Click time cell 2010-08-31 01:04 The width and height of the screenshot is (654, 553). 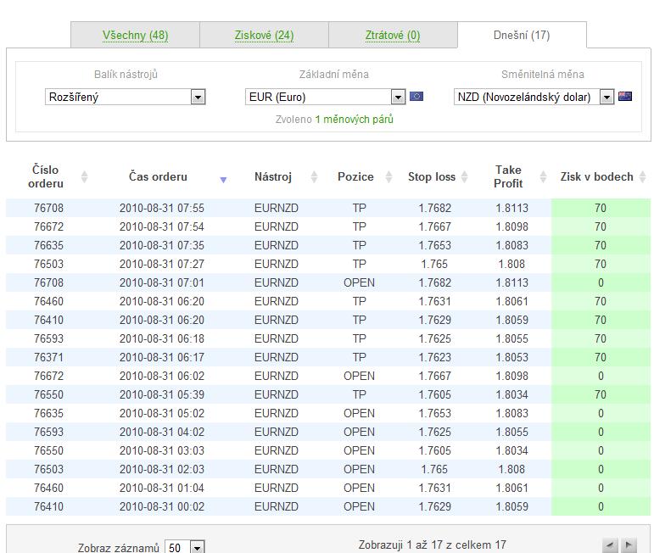click(x=162, y=488)
